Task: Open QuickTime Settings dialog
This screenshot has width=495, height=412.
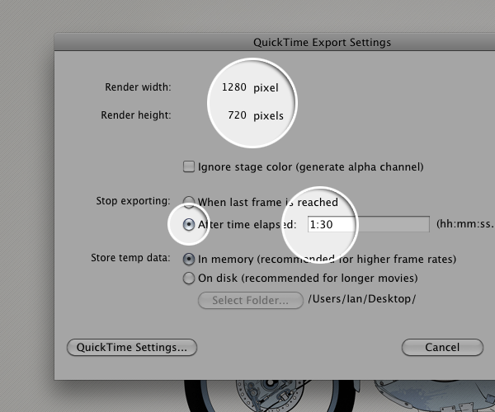Action: [x=132, y=348]
